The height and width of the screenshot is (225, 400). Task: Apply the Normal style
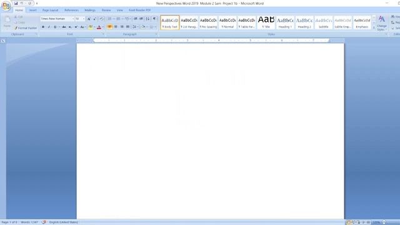(227, 22)
